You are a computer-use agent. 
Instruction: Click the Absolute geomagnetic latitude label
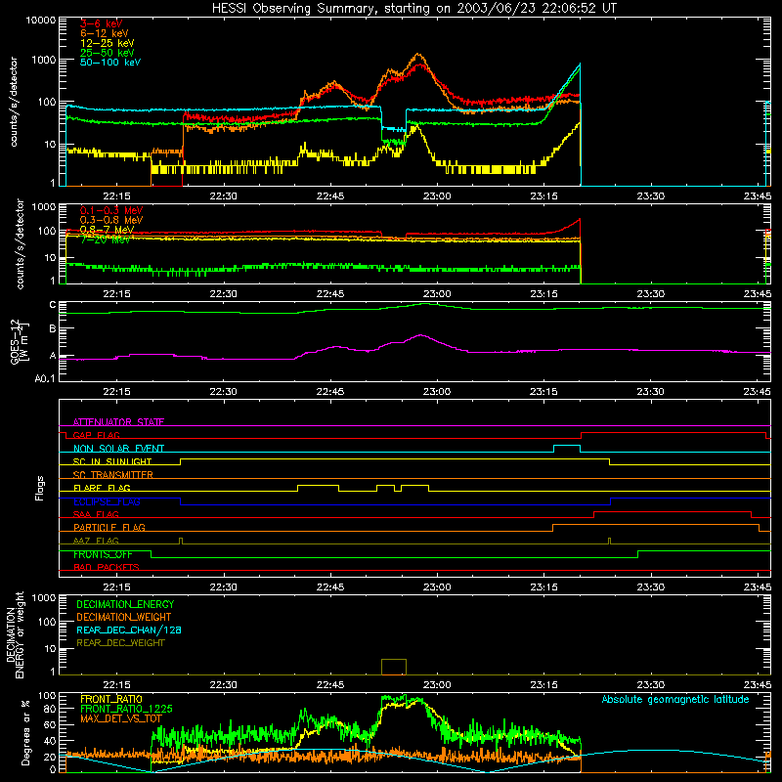click(x=675, y=699)
